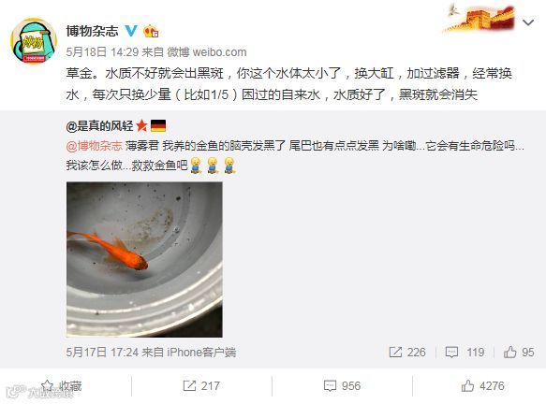Open the 5月17日 17:24 timestamp link

point(102,353)
